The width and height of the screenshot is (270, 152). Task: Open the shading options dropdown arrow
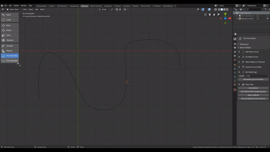[x=230, y=10]
